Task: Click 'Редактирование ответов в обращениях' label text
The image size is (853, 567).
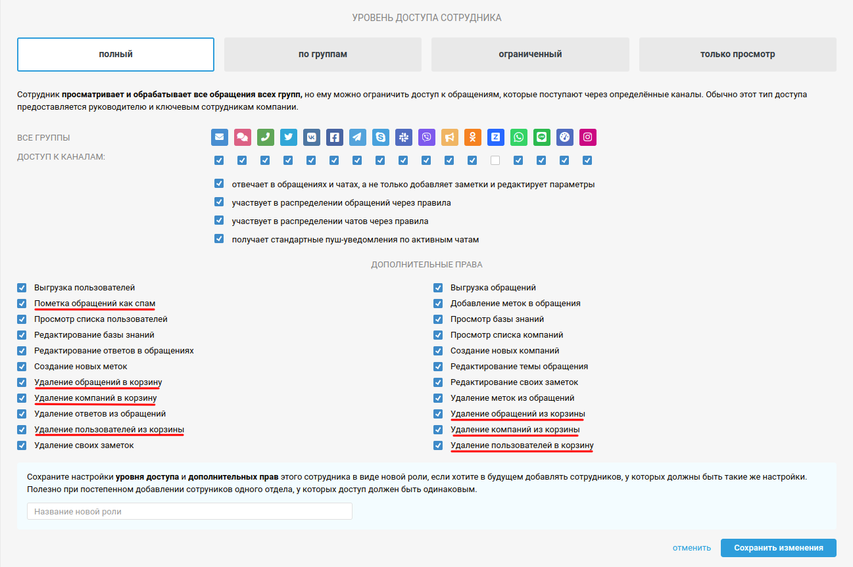Action: [114, 351]
